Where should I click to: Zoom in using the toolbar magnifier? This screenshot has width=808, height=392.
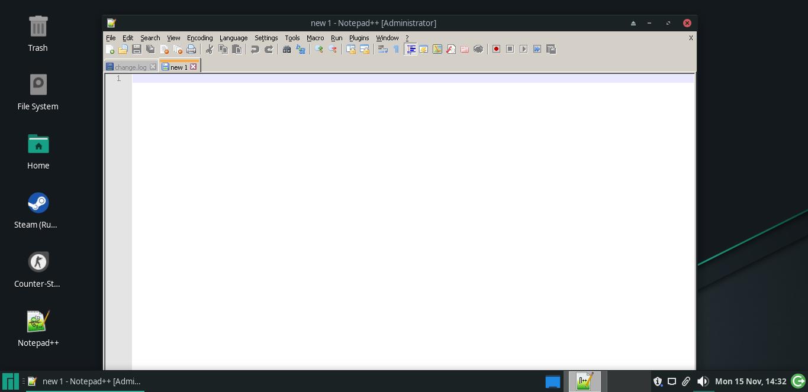tap(319, 49)
